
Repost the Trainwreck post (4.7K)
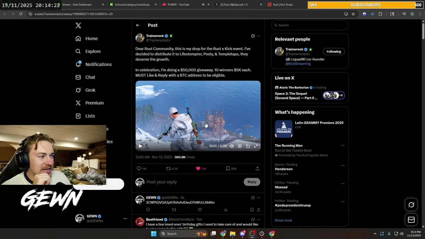pos(172,169)
